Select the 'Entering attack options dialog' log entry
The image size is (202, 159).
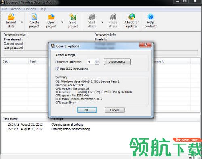click(71, 129)
